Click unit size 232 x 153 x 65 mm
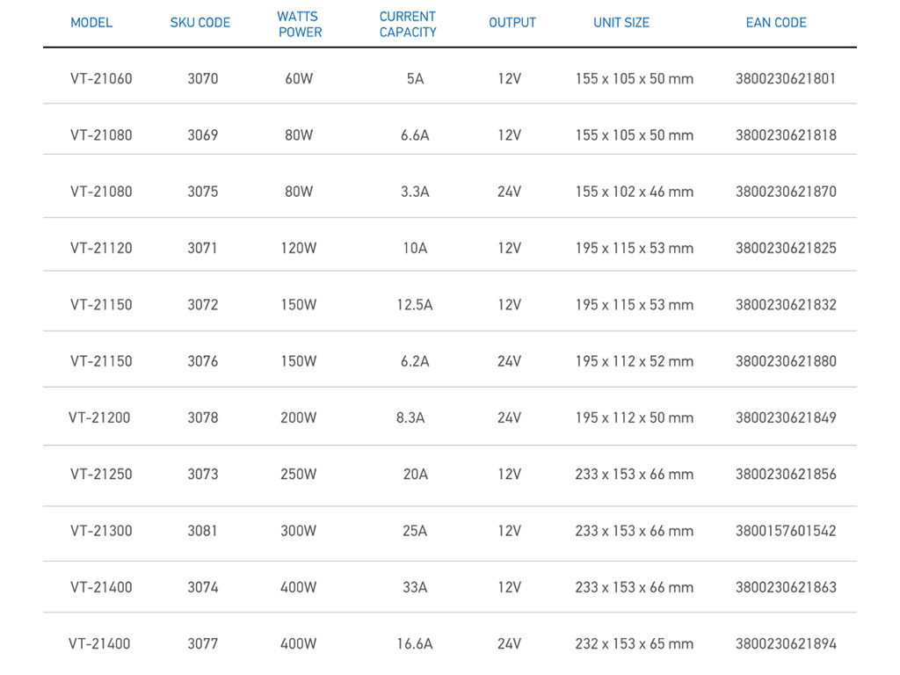This screenshot has width=900, height=675. tap(635, 643)
